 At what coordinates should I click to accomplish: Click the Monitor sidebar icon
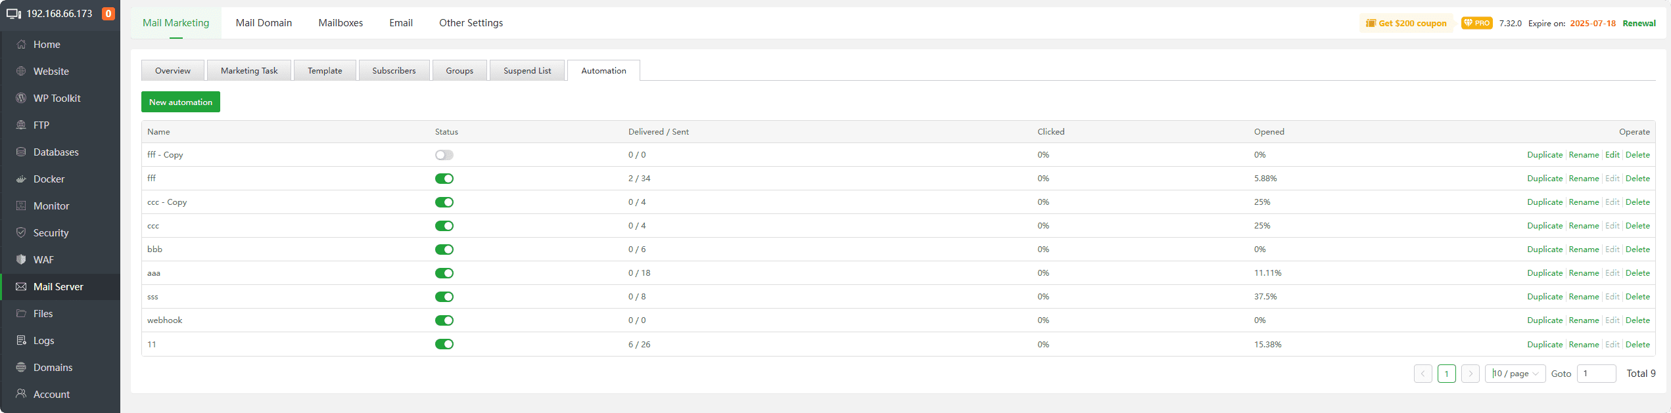(21, 206)
